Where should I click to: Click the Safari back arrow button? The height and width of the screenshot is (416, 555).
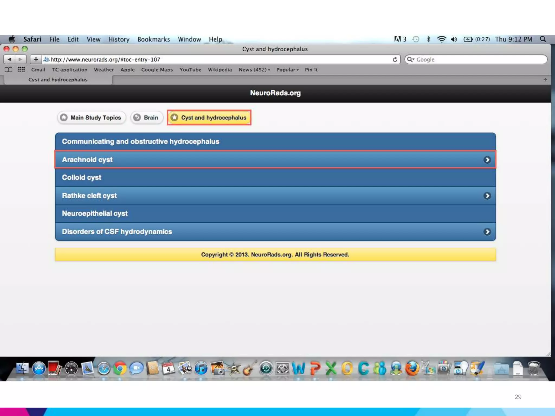(x=9, y=59)
